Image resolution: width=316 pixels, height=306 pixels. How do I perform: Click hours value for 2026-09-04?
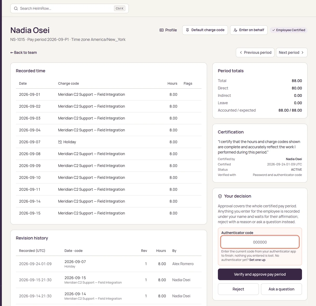pyautogui.click(x=173, y=130)
